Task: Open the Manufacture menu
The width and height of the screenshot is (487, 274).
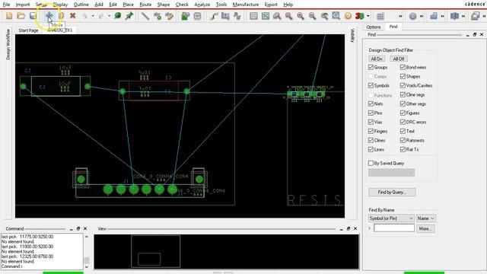Action: coord(246,5)
